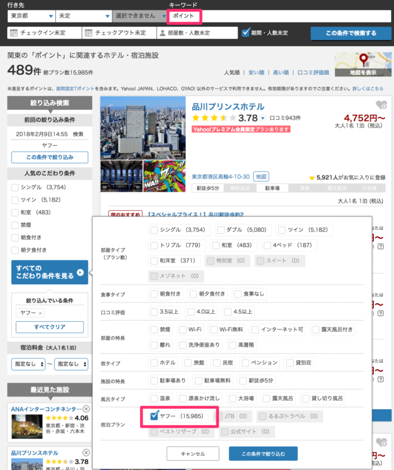Image resolution: width=394 pixels, height=470 pixels.
Task: Open the check-in calendar icon
Action: (x=14, y=33)
